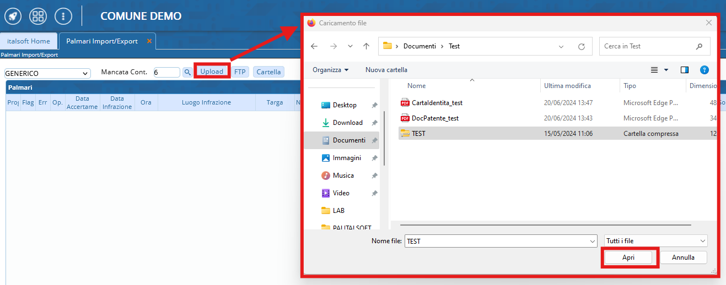This screenshot has height=285, width=726.
Task: Open the Tutti i file type dropdown
Action: pos(655,241)
